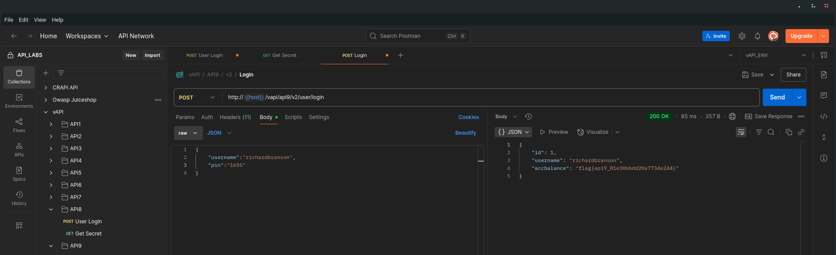The height and width of the screenshot is (255, 836).
Task: Switch to the GET Get Secret tab
Action: pos(280,55)
